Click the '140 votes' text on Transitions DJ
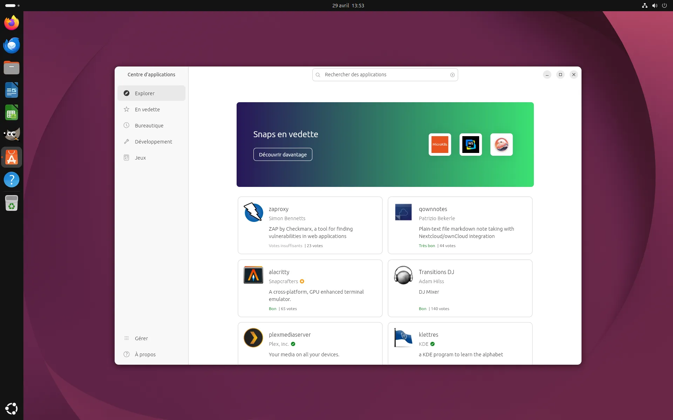Screen dimensions: 673x420 point(440,309)
